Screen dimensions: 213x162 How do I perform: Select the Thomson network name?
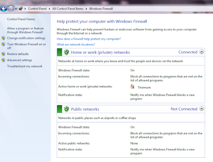(x=144, y=87)
